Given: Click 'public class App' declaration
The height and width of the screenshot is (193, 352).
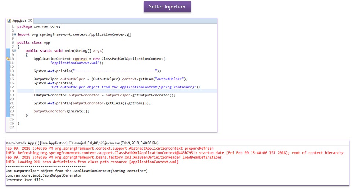Looking at the screenshot, I should pos(34,42).
